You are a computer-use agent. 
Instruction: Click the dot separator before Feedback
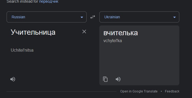tap(161, 91)
